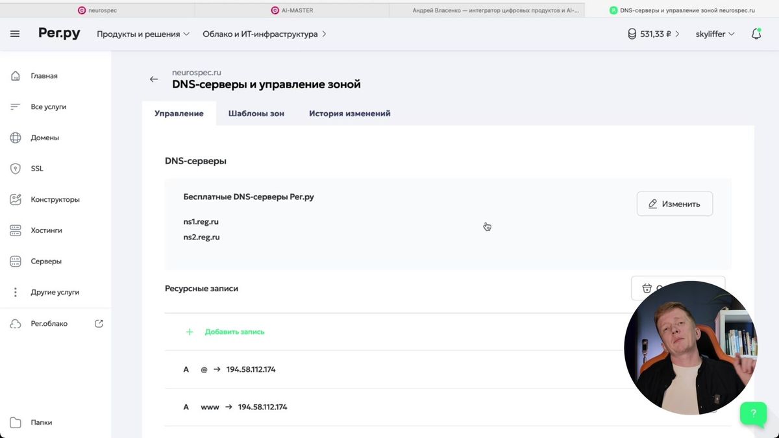Click the balance coins icon
Screen dimensions: 779x438
pyautogui.click(x=632, y=34)
